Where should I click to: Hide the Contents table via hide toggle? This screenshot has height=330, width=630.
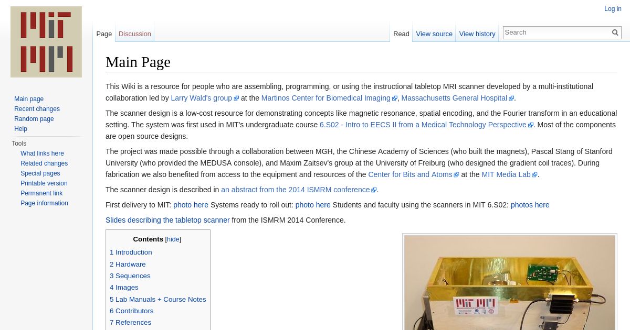point(173,239)
